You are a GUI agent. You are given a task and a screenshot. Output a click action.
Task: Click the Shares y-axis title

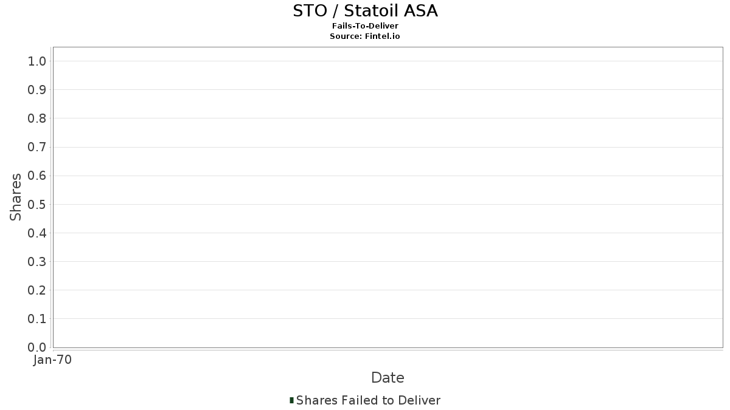16,197
